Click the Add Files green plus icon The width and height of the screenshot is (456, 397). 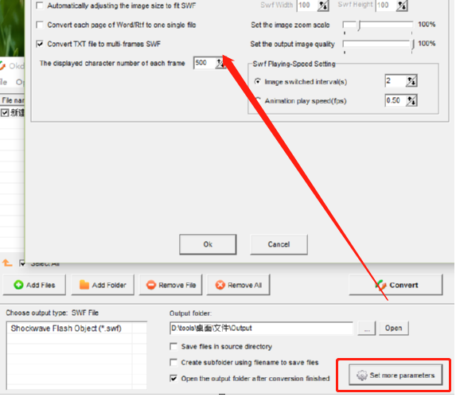tap(18, 285)
